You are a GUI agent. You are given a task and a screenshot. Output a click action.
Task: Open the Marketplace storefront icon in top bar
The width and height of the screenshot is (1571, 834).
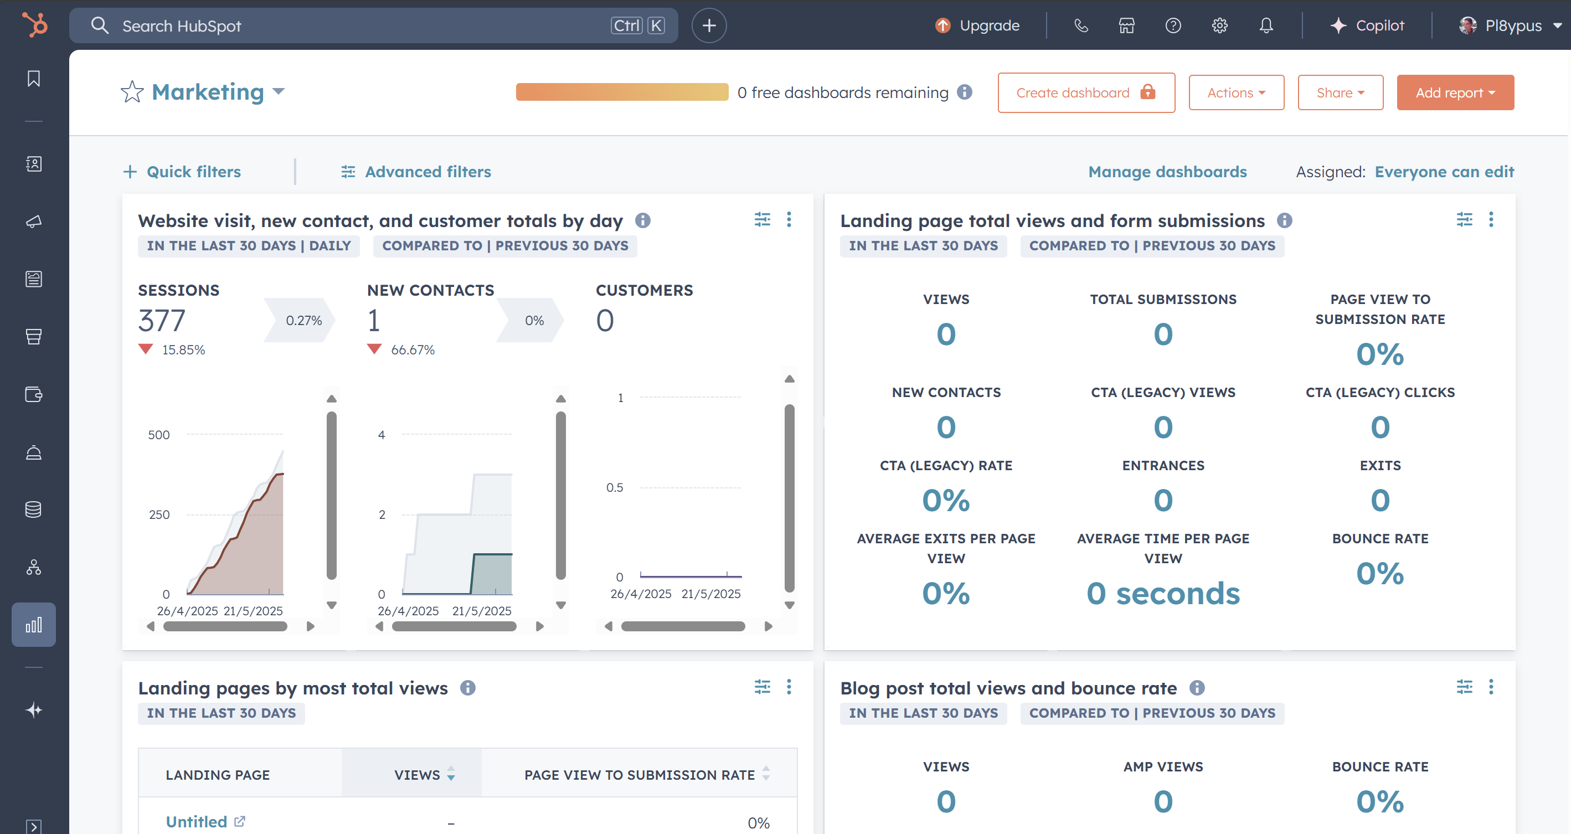tap(1126, 25)
